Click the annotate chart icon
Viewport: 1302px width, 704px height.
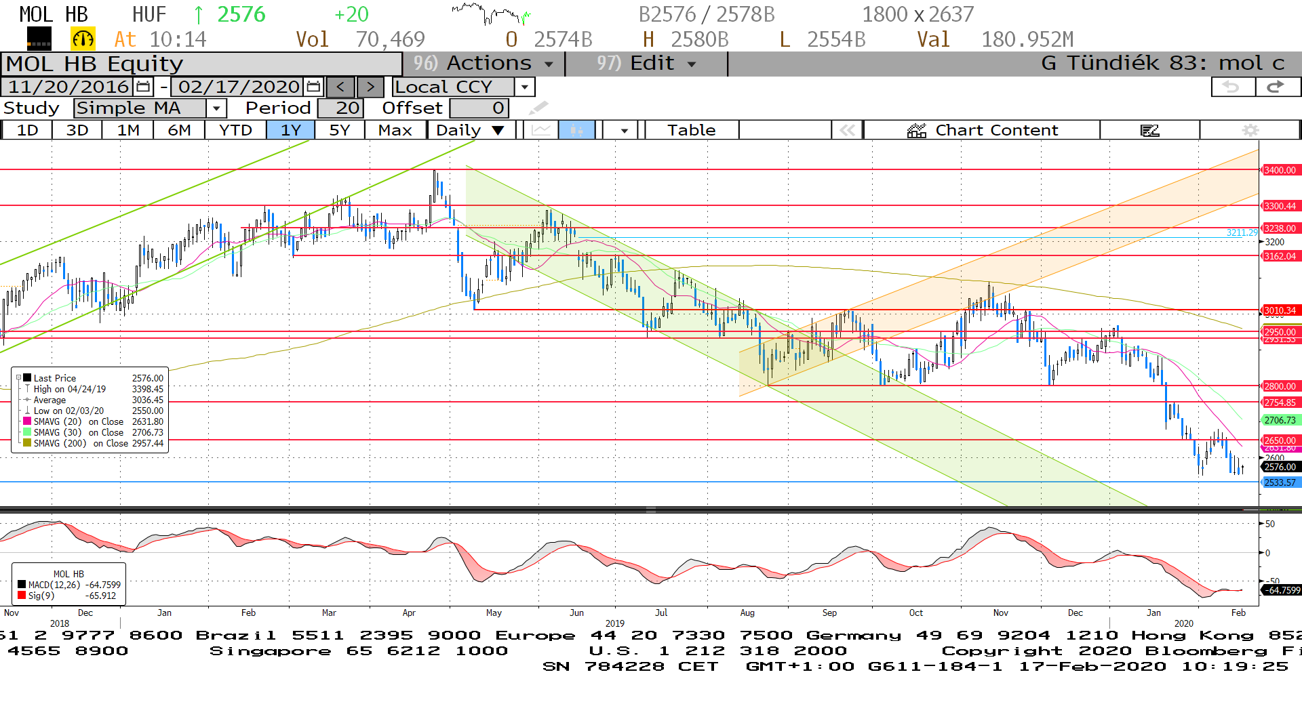1149,130
